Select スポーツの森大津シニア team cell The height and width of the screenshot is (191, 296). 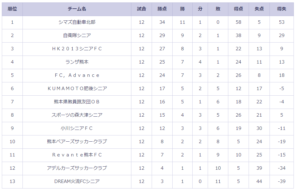click(77, 115)
